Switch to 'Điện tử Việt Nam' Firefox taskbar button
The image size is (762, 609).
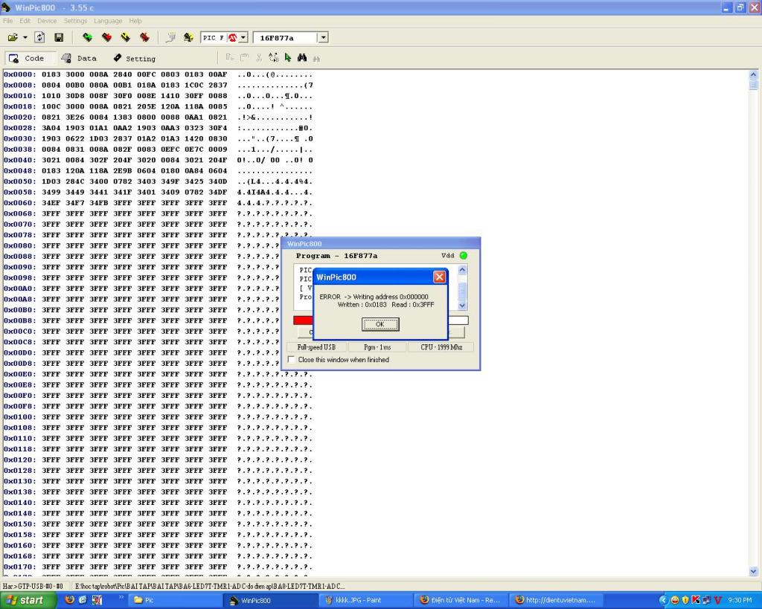pyautogui.click(x=461, y=600)
